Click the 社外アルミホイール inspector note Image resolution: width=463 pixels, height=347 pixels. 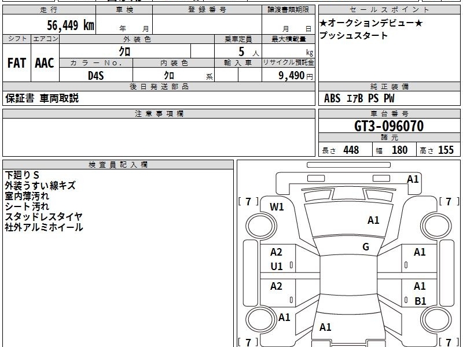pyautogui.click(x=44, y=227)
